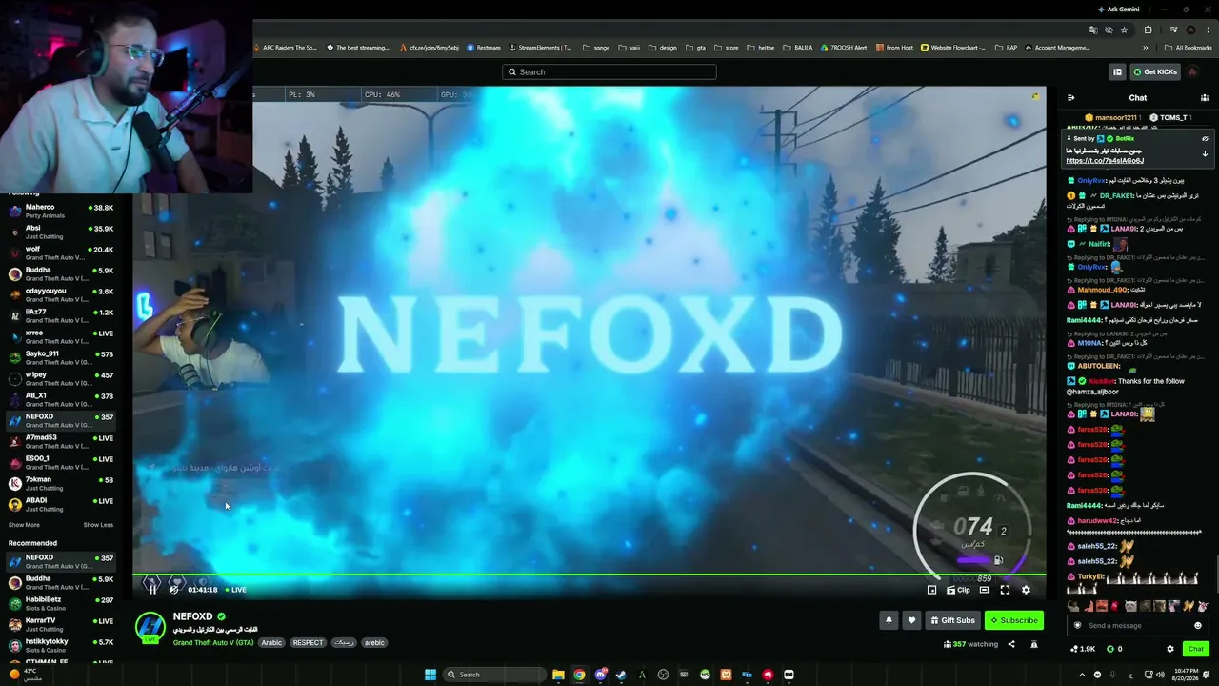
Task: Open the ARC Raiders bookmark
Action: click(x=286, y=48)
